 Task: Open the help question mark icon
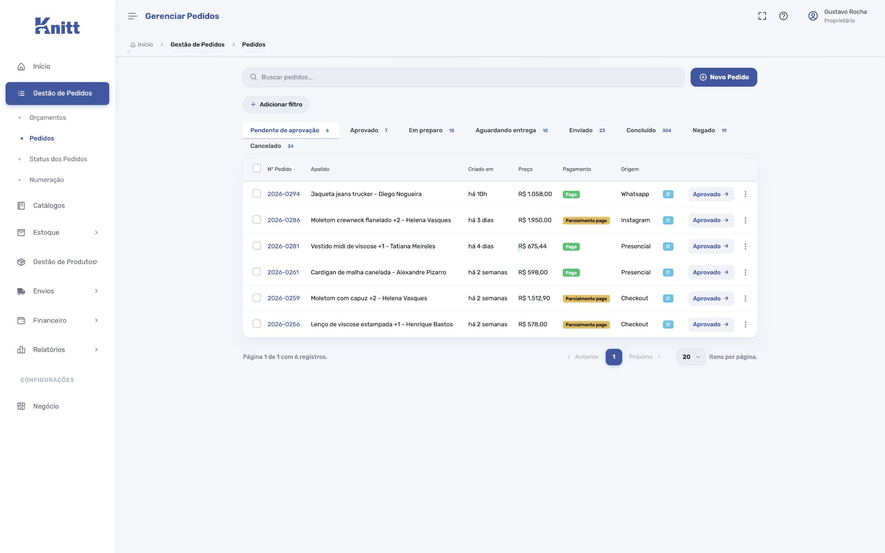(784, 16)
